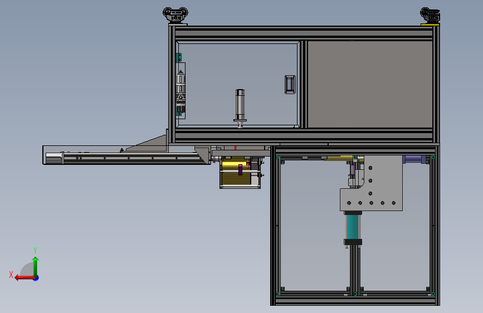Select the purple-blue cylinder at right frame
483x313 pixels.
[414, 159]
